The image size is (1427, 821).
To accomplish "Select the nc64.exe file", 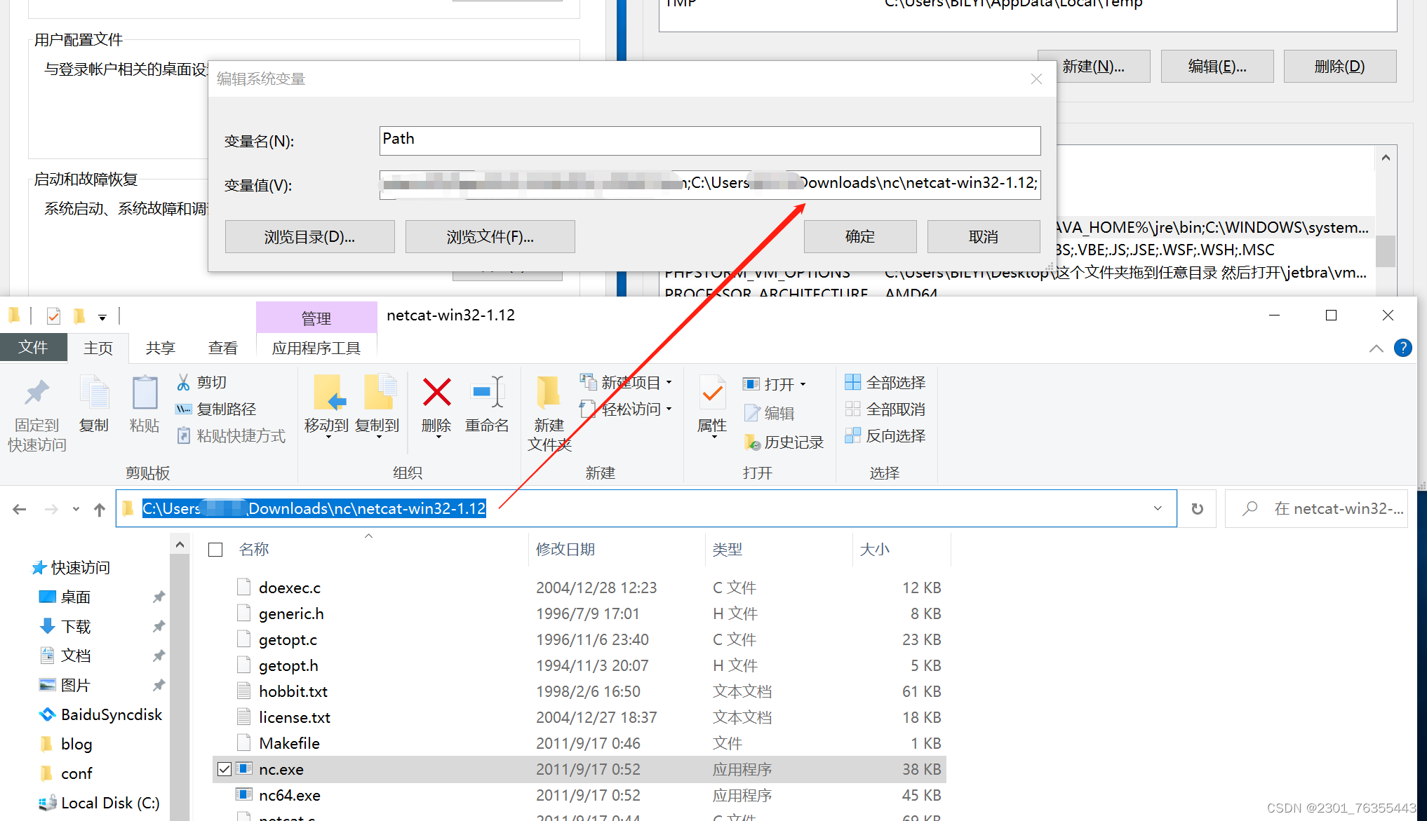I will pos(289,795).
